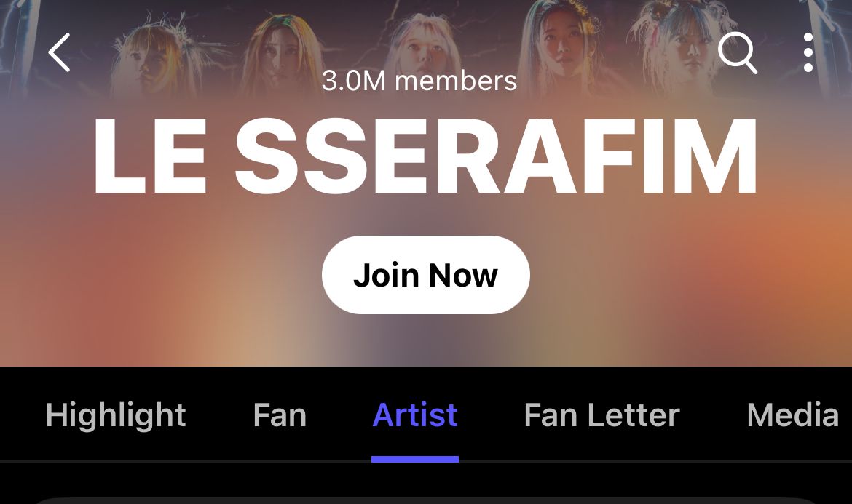Open the Fan tab
This screenshot has height=504, width=852.
point(280,415)
